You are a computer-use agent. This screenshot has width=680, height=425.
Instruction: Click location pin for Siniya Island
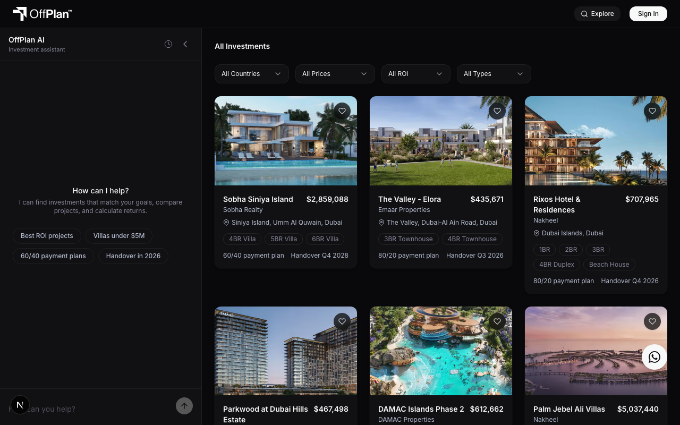click(x=226, y=223)
